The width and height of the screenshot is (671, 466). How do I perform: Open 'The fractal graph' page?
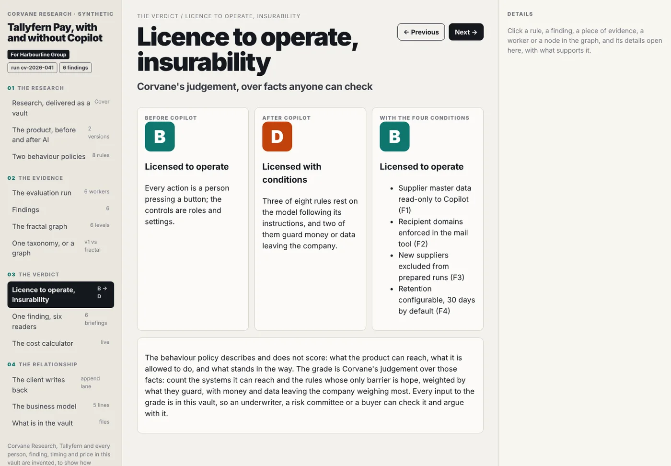61,226
